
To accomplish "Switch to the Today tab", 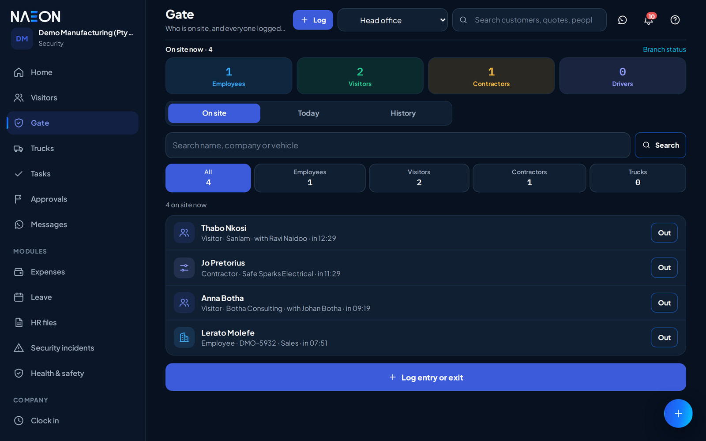I will point(308,113).
